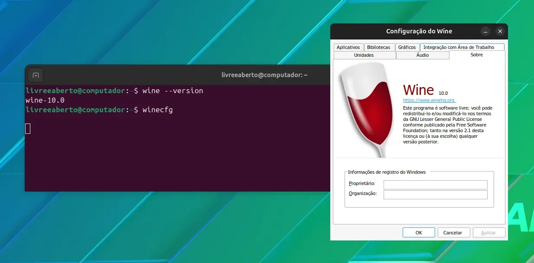
Task: Focus the Proprietário text field
Action: point(436,185)
